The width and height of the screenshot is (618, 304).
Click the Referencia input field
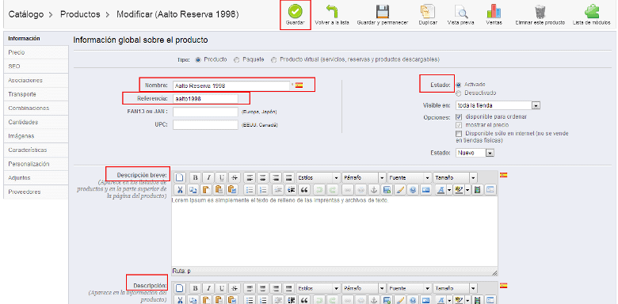pos(205,99)
